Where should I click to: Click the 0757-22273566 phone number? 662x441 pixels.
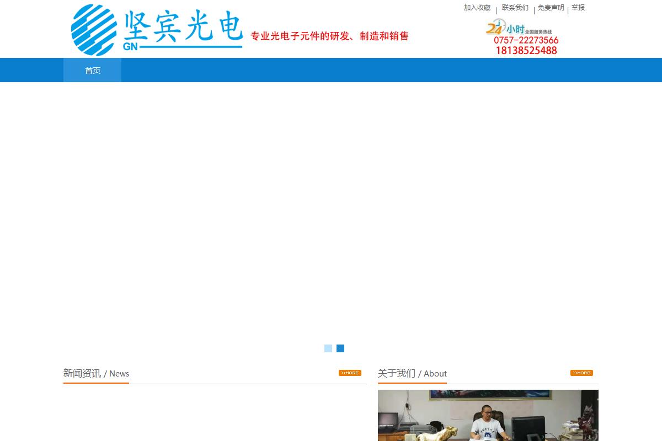526,40
